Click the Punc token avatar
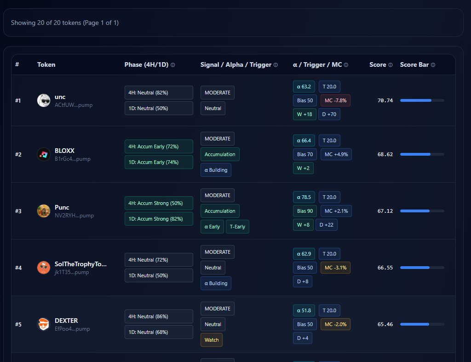The height and width of the screenshot is (362, 471). pyautogui.click(x=43, y=211)
